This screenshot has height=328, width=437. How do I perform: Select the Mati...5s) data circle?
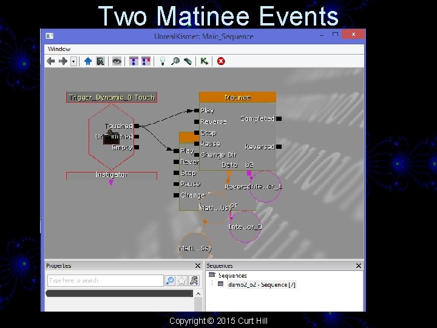point(195,247)
